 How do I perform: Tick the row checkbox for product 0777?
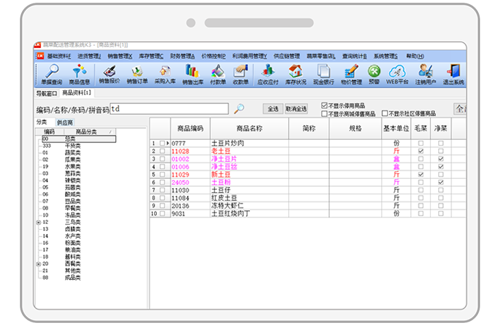(162, 143)
